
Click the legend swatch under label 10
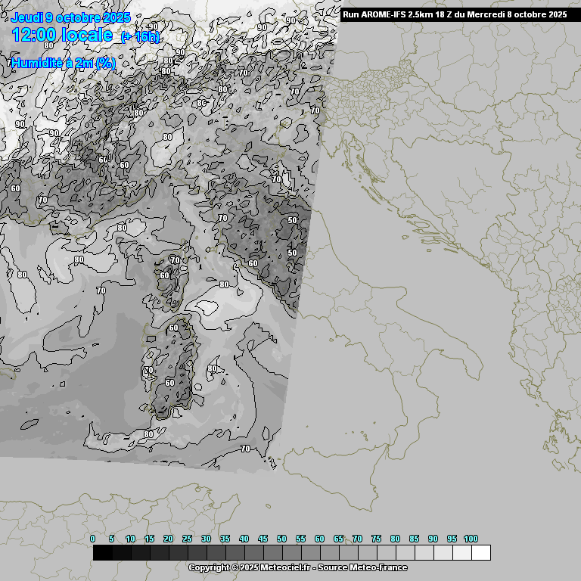(x=140, y=553)
